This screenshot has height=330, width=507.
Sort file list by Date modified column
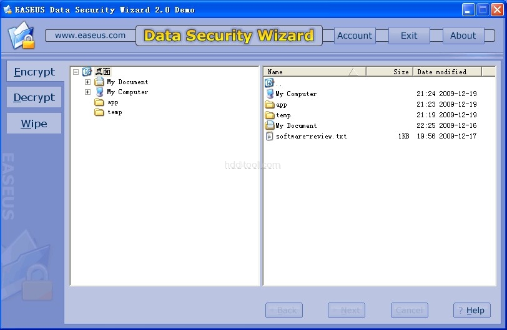click(x=448, y=72)
